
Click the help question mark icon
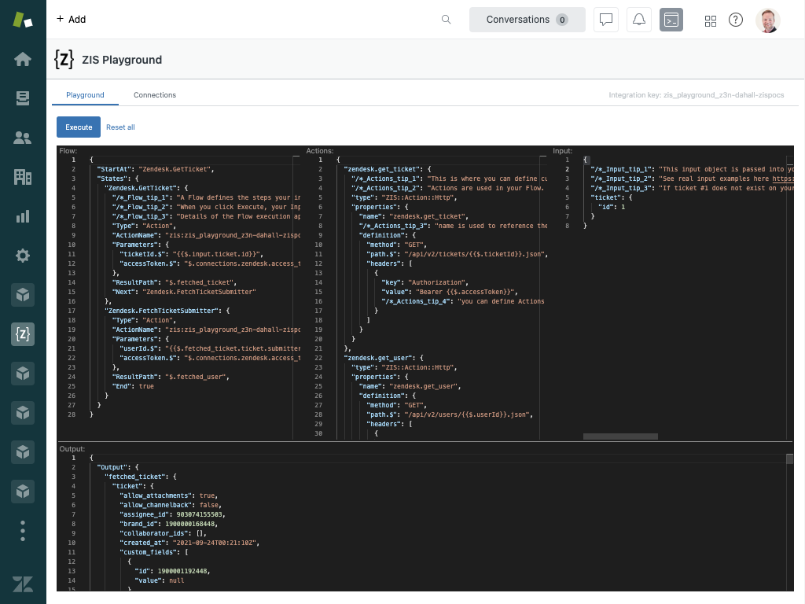736,20
